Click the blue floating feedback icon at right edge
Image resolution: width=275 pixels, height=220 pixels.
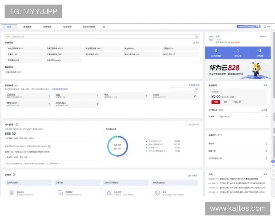[273, 162]
